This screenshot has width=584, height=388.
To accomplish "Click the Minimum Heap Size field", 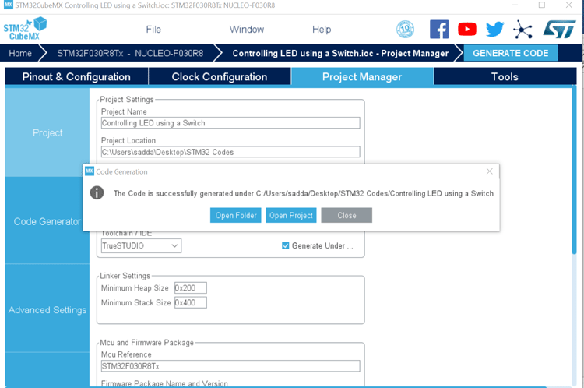I will (x=190, y=287).
